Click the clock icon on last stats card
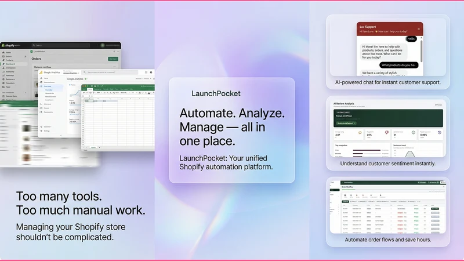Image resolution: width=464 pixels, height=261 pixels. point(440,133)
